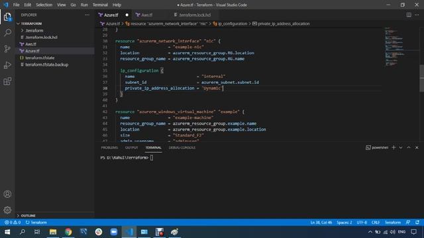Open Explorer more actions ellipsis
Viewport: 424px width, 238px height.
click(87, 15)
